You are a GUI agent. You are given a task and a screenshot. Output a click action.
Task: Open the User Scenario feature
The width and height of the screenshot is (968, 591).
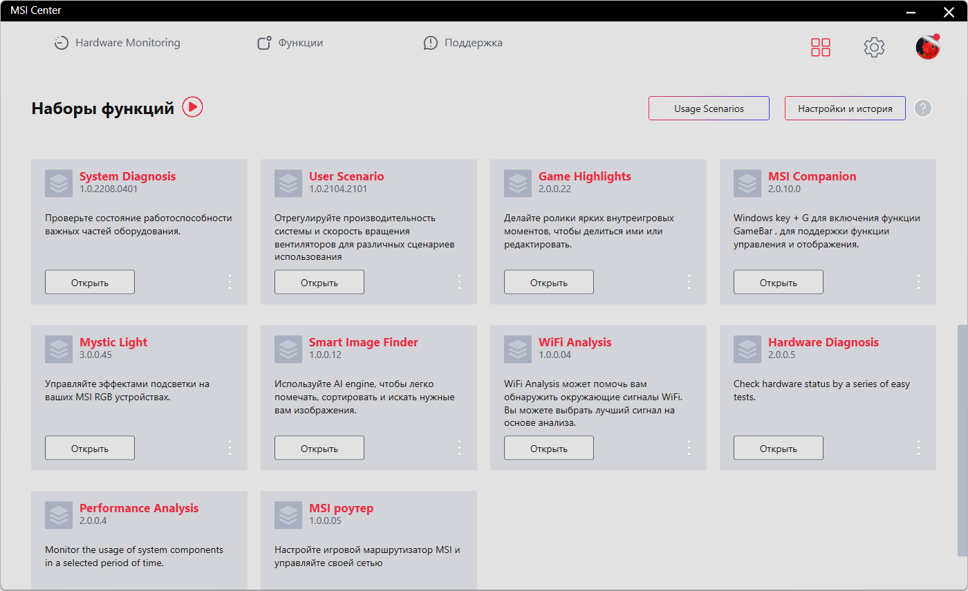point(319,282)
